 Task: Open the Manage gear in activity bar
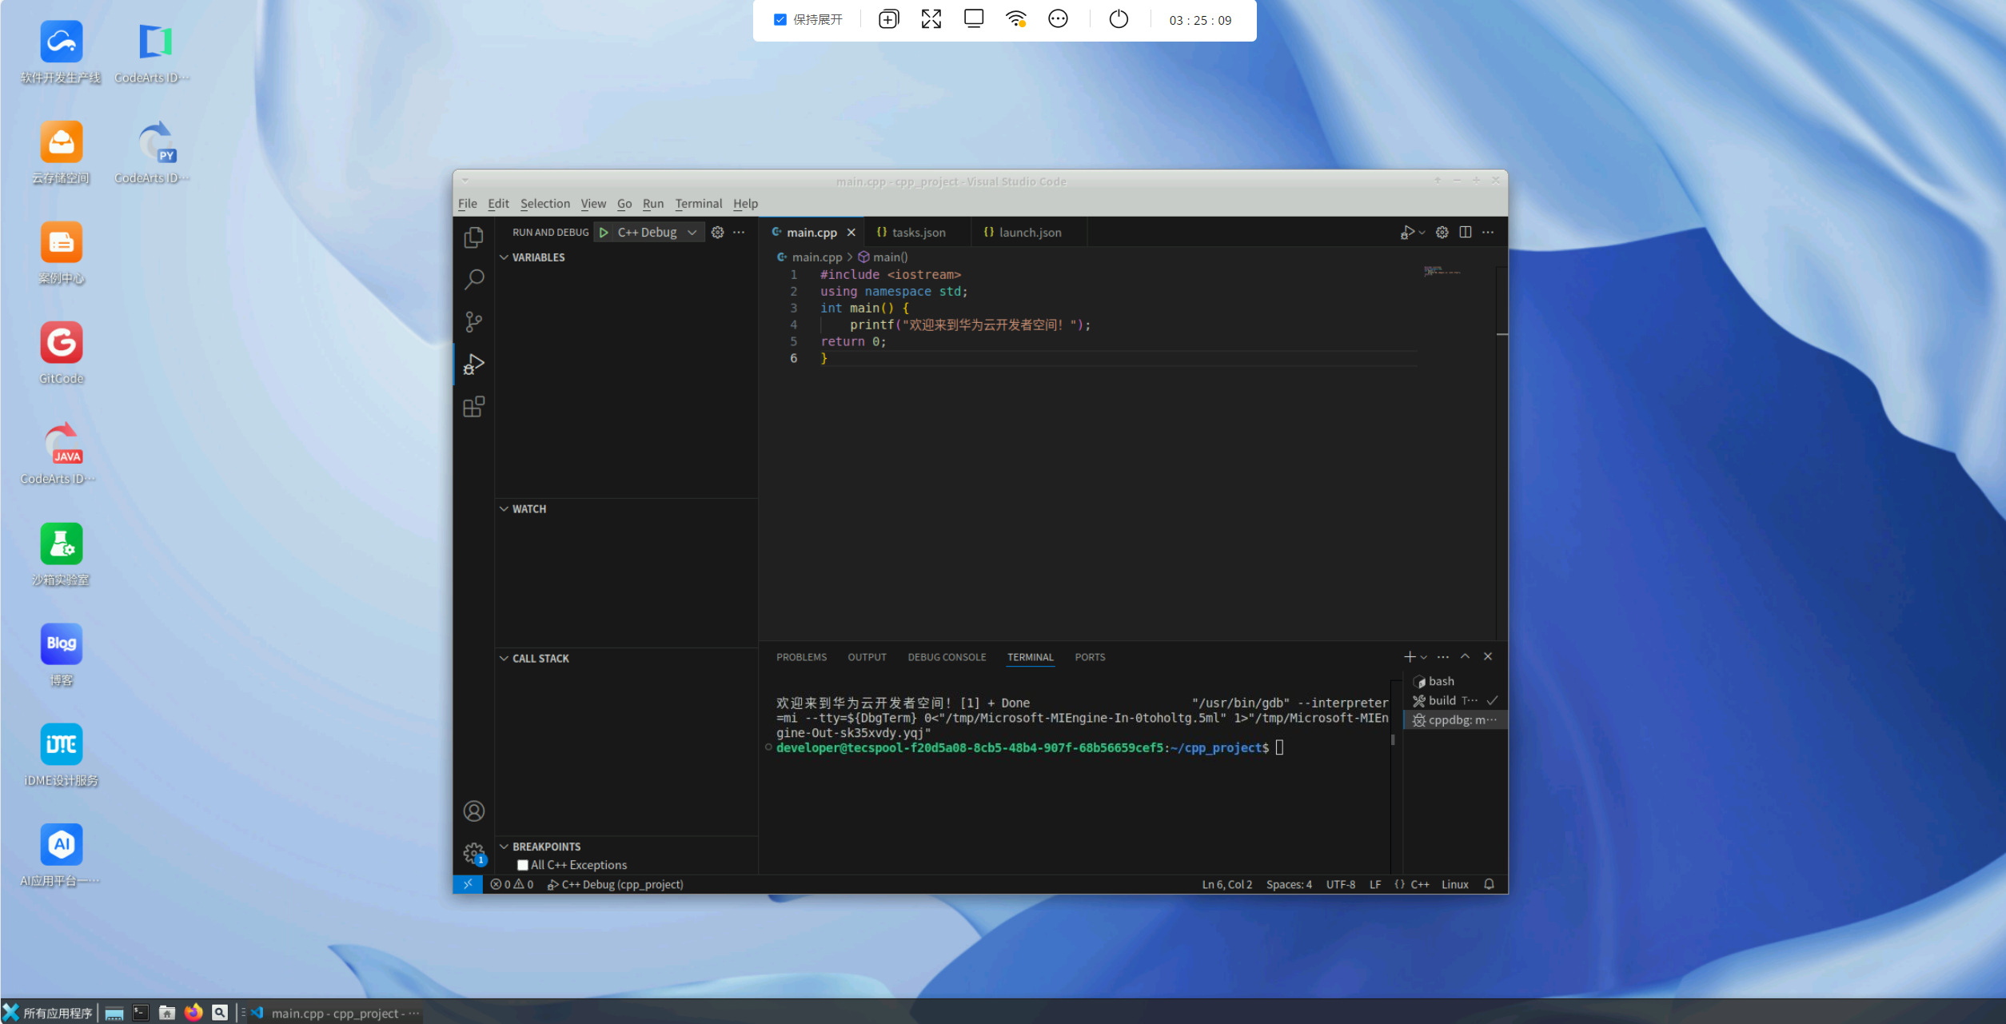tap(473, 853)
